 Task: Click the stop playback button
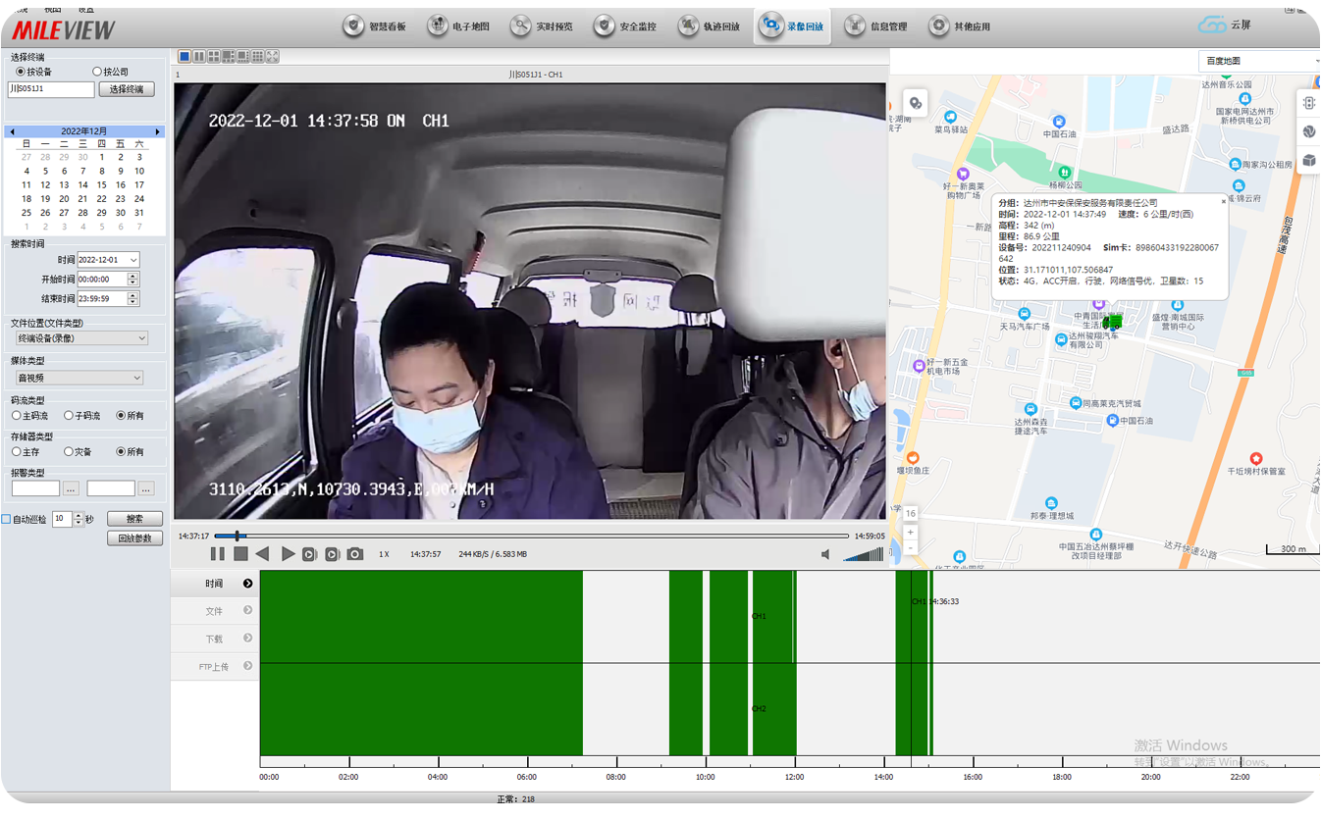(x=240, y=554)
